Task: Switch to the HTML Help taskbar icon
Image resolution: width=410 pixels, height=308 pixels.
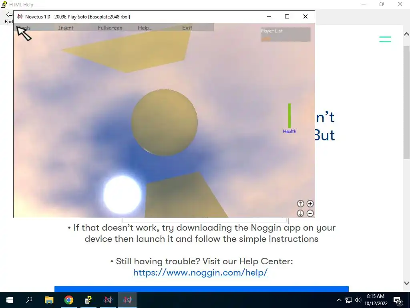Action: pos(88,300)
